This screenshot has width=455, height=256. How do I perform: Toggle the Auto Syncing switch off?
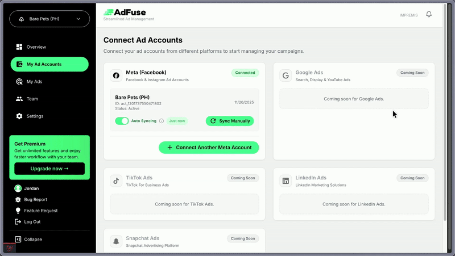122,121
